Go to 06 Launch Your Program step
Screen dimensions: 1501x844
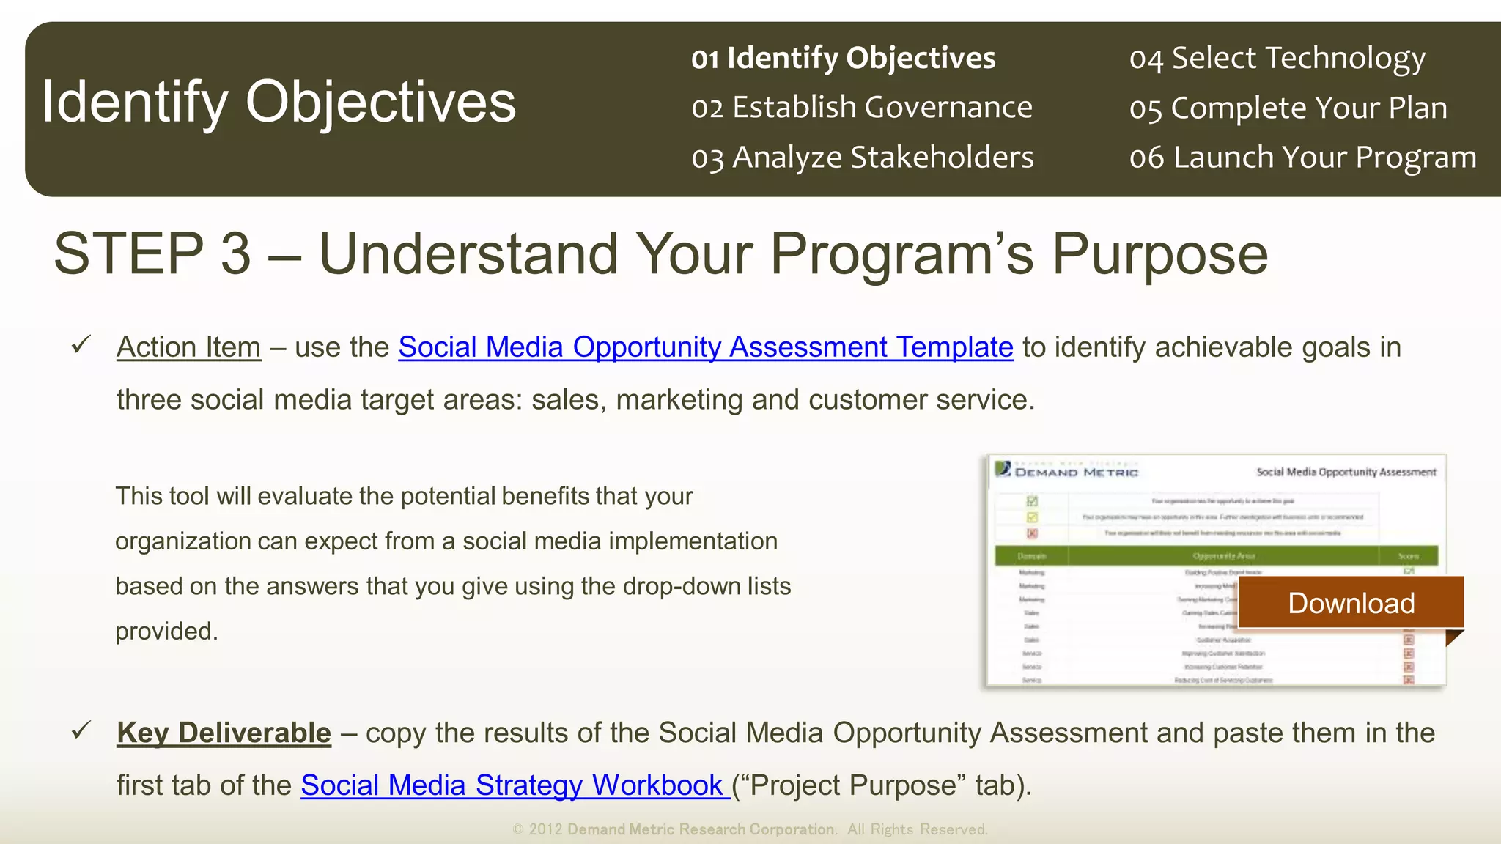click(1302, 158)
